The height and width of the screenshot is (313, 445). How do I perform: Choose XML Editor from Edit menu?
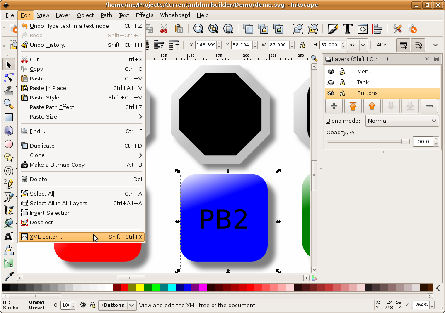click(x=82, y=237)
